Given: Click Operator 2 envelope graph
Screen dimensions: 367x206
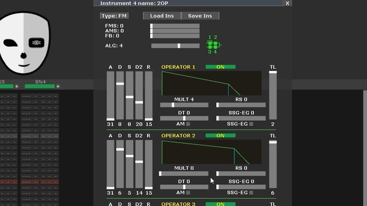Looking at the screenshot, I should [212, 152].
